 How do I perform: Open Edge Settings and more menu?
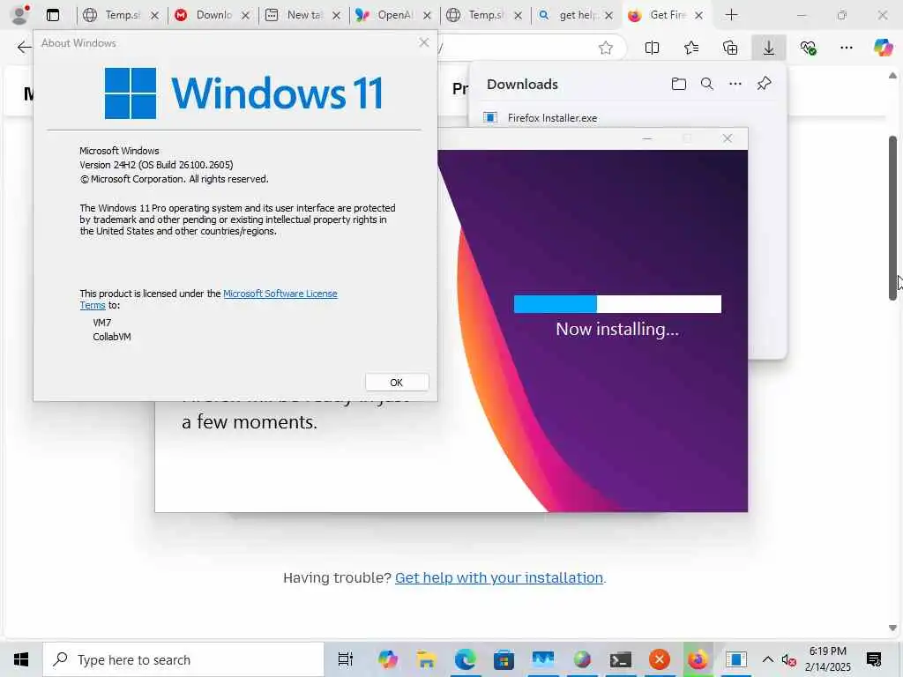(846, 48)
